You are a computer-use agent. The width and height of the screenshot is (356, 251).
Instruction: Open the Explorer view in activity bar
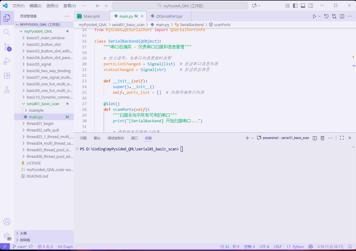pos(7,18)
